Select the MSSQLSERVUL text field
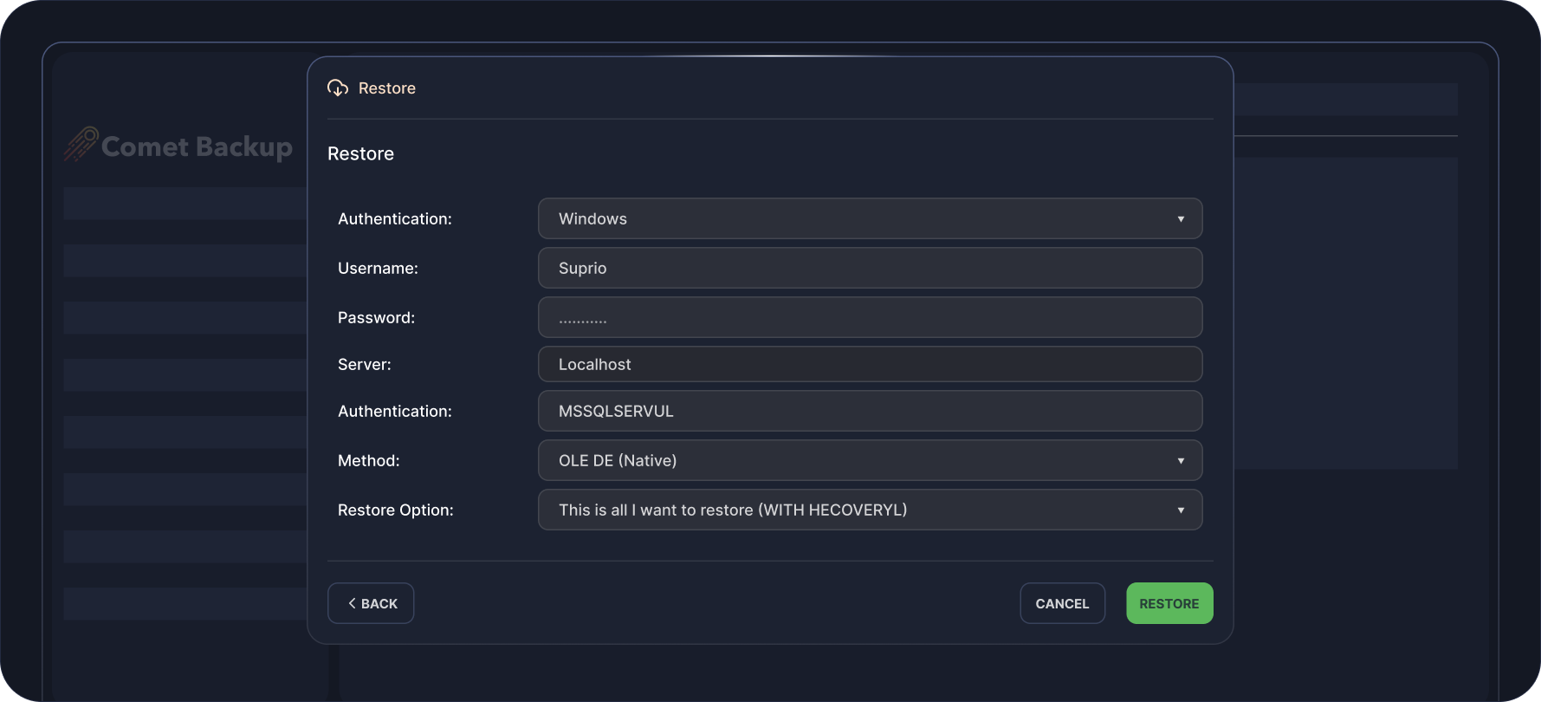 pos(869,412)
